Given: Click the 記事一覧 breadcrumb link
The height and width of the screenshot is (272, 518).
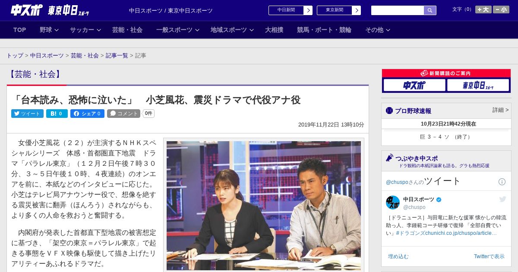Looking at the screenshot, I should [117, 56].
